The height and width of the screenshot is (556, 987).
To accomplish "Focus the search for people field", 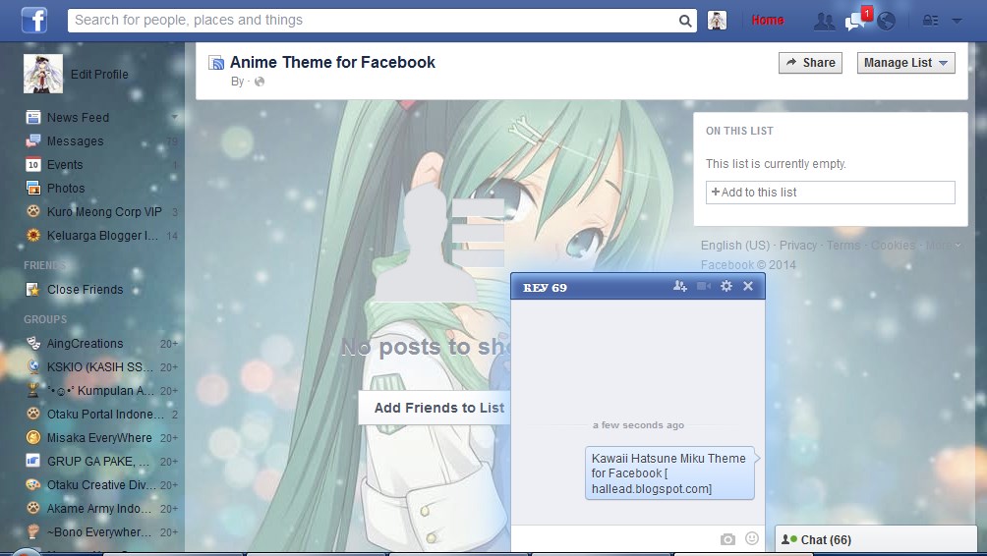I will point(375,20).
